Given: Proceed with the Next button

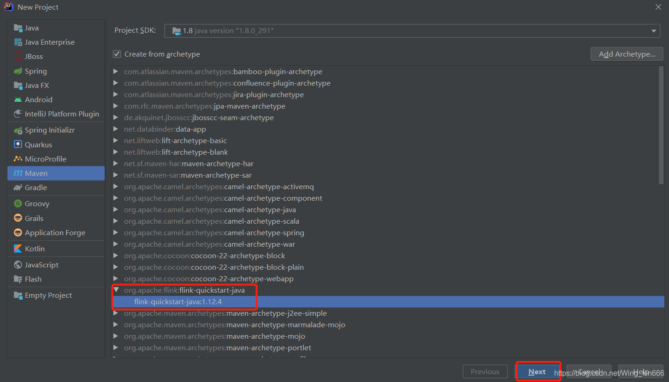Looking at the screenshot, I should tap(537, 372).
